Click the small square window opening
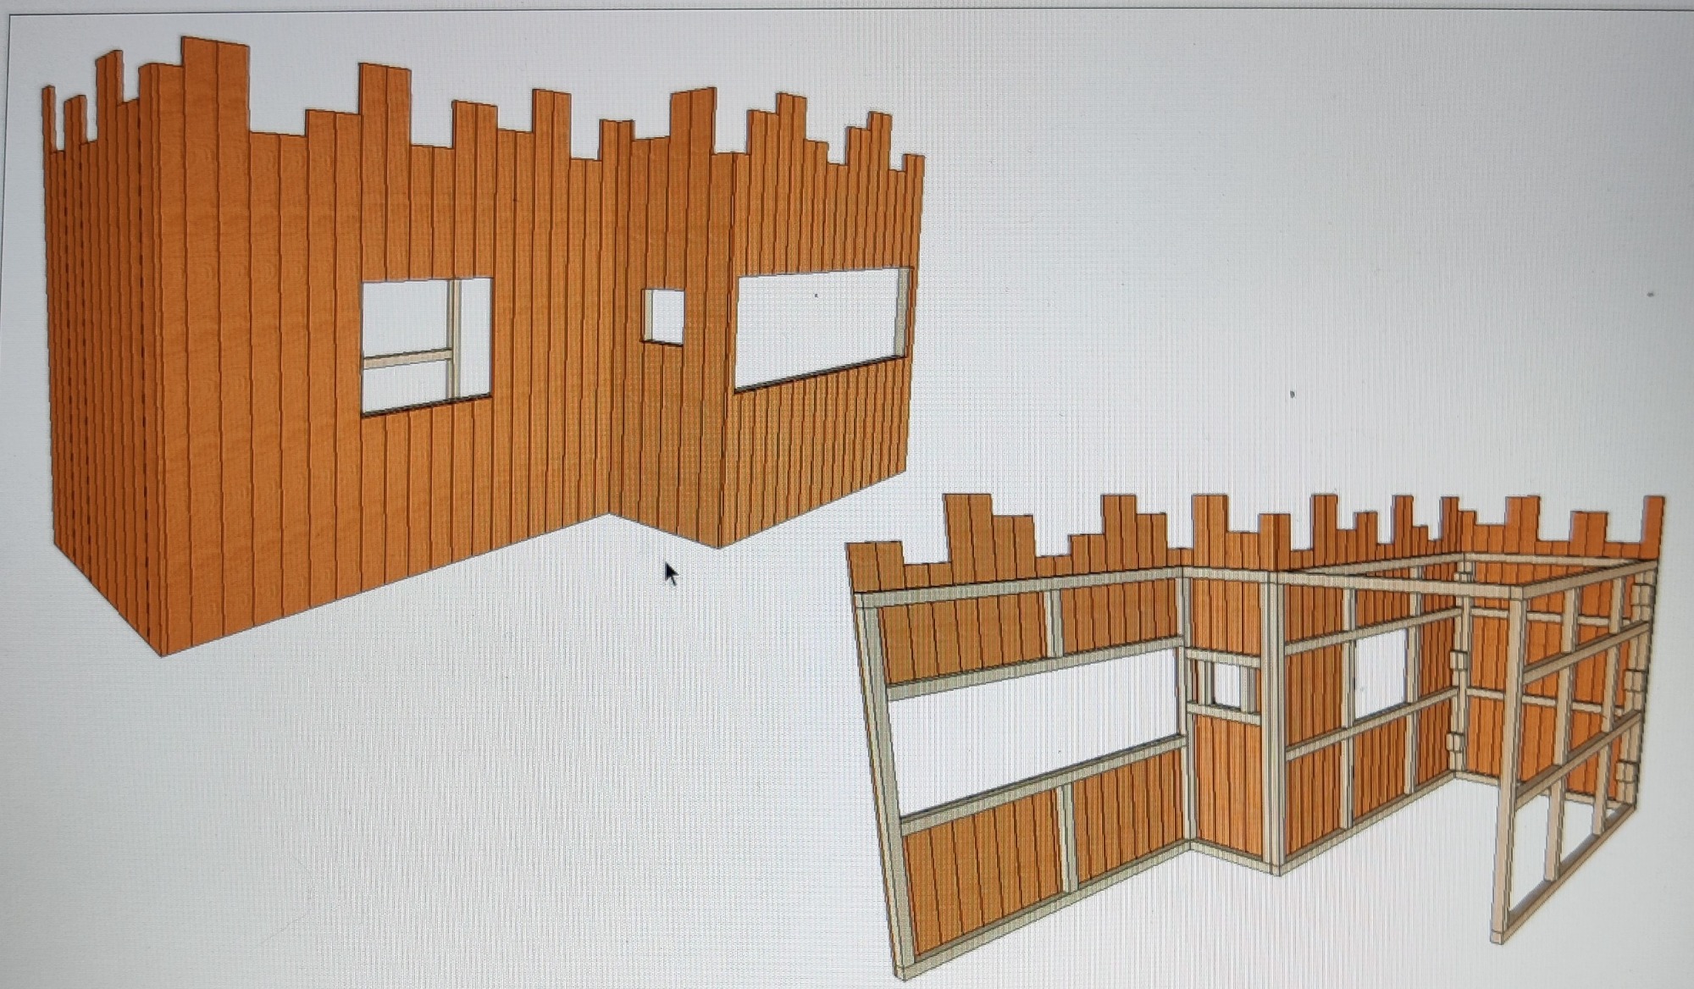Viewport: 1694px width, 989px height. pyautogui.click(x=663, y=317)
